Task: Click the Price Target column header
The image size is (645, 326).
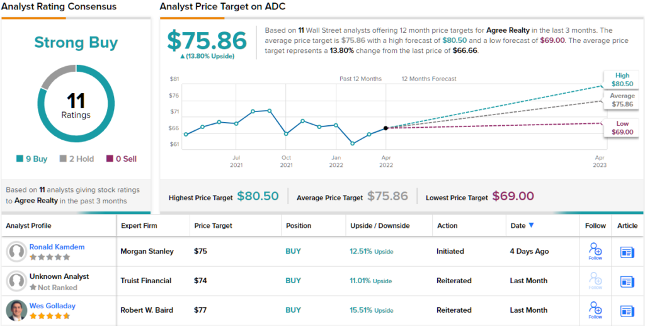Action: tap(213, 225)
